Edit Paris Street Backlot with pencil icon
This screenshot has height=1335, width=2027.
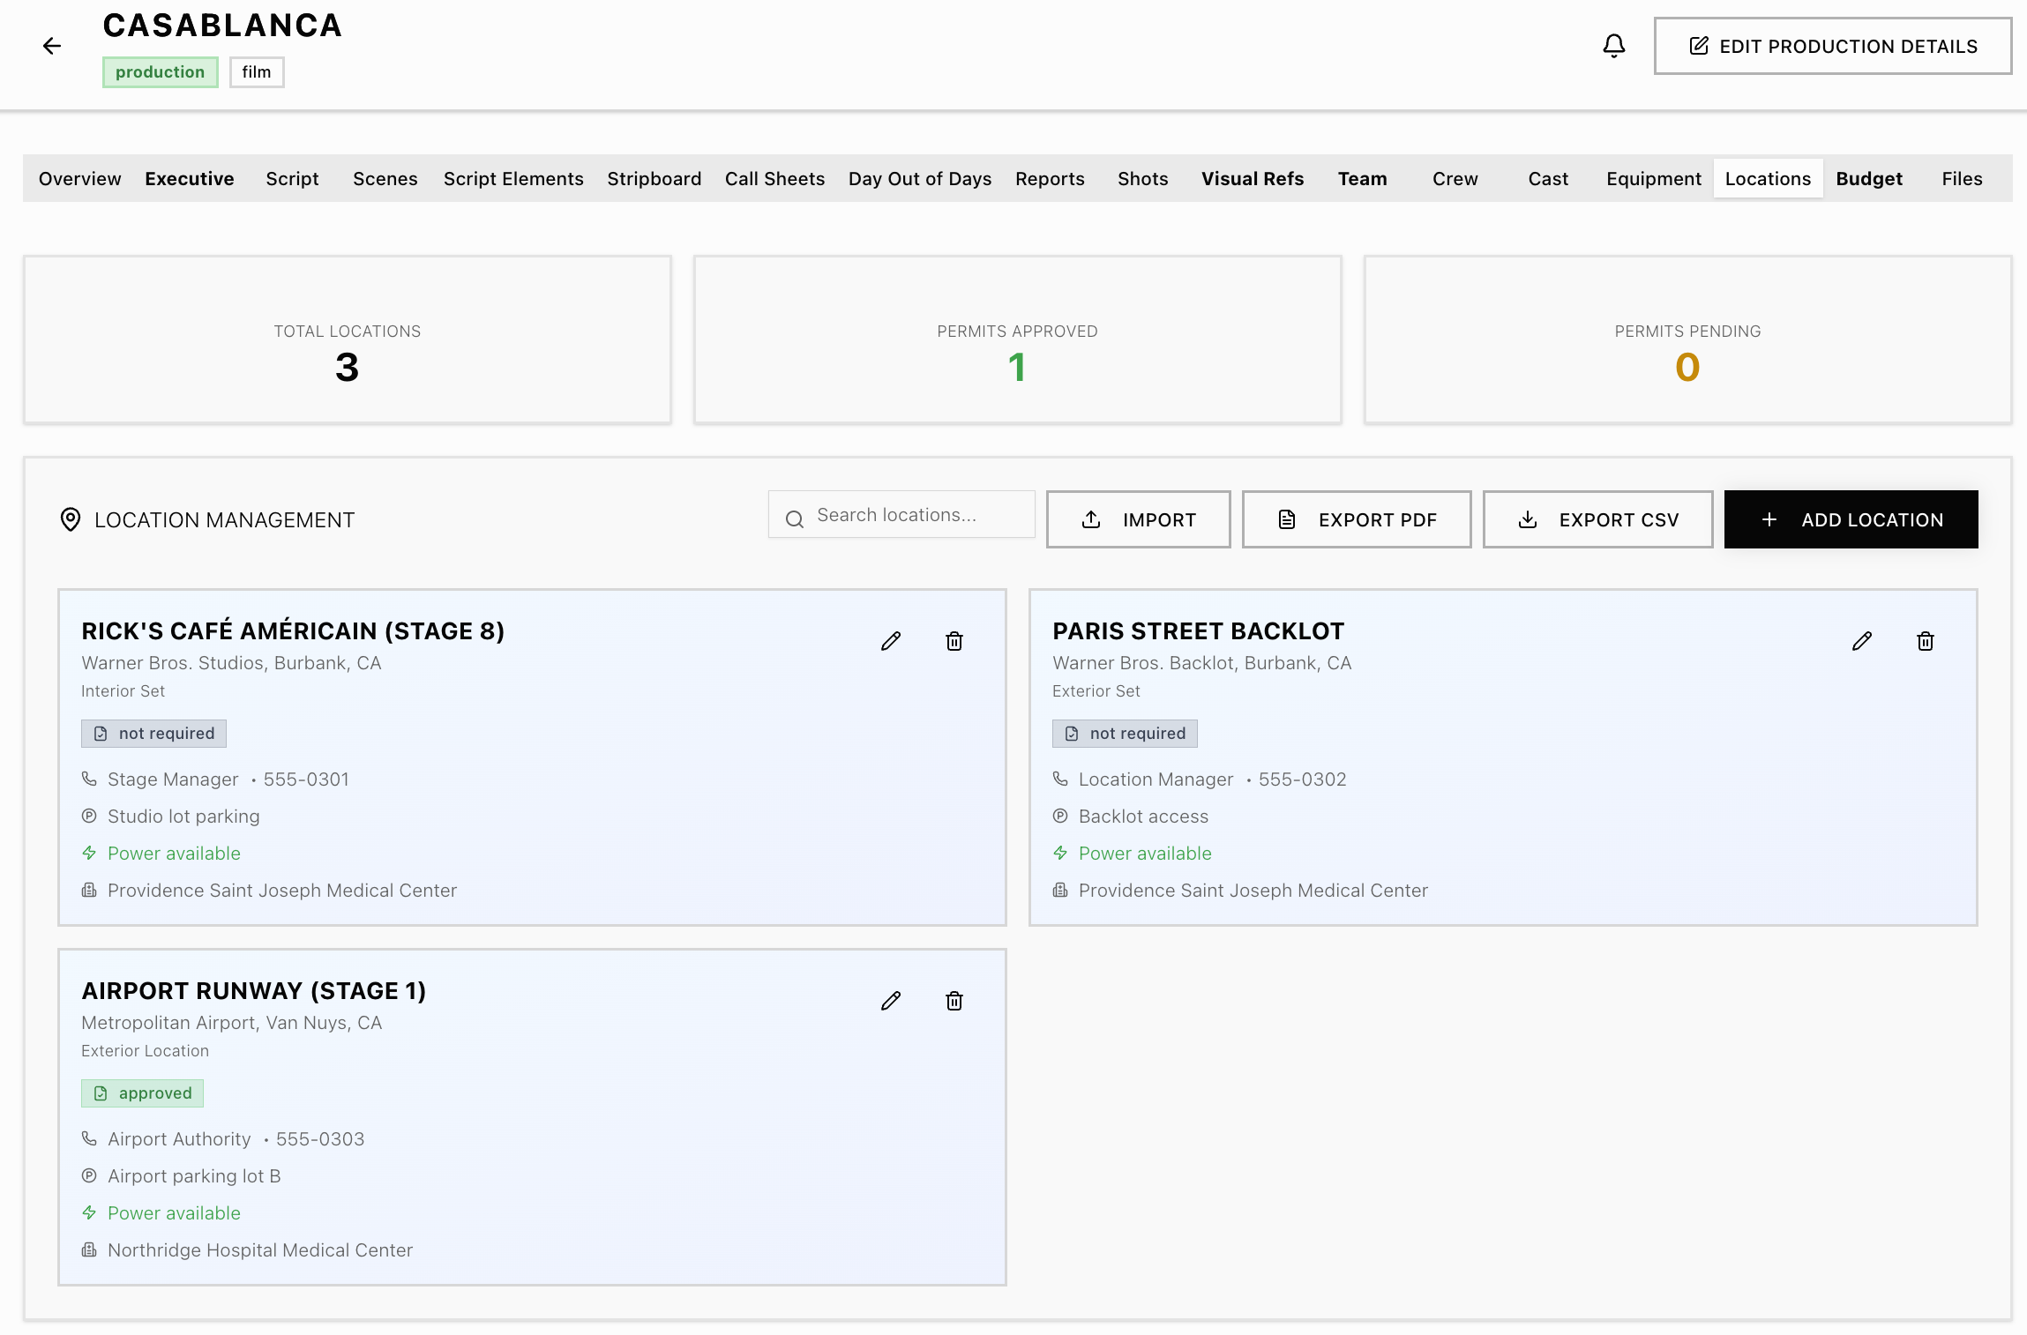(x=1862, y=641)
